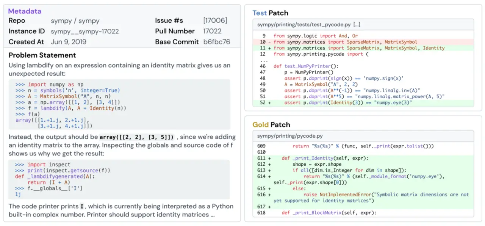Click the Created At date Jun 9, 2019

point(68,42)
